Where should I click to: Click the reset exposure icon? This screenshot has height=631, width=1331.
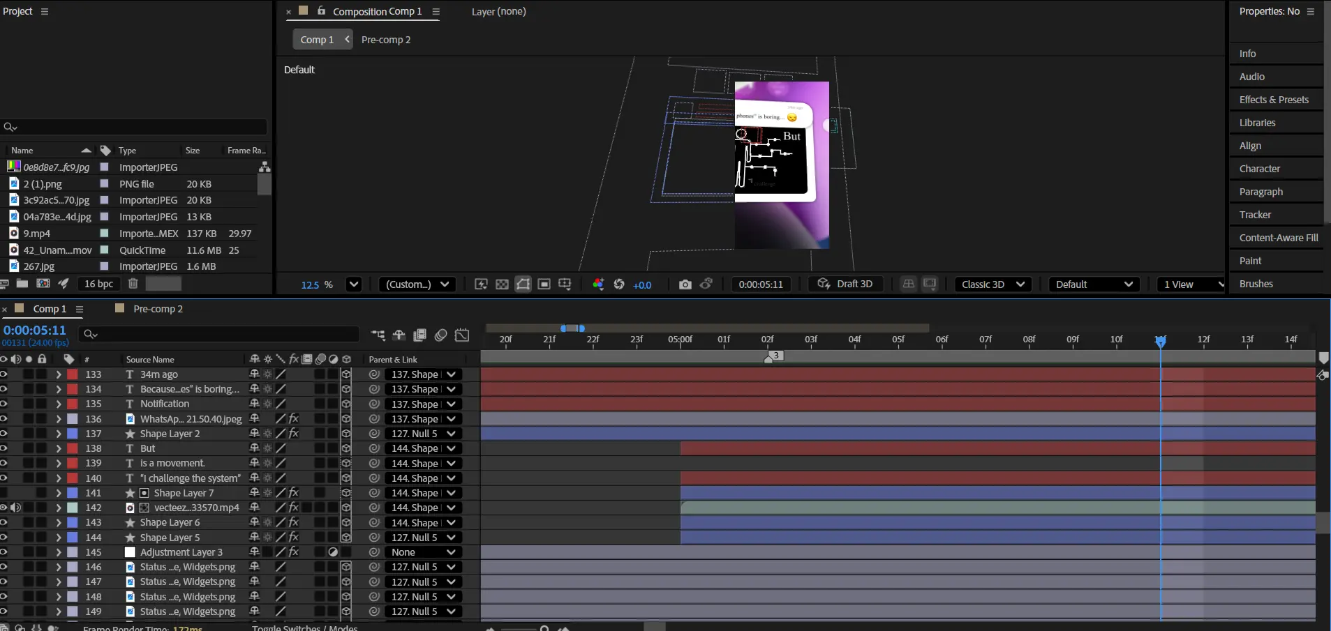pos(618,284)
